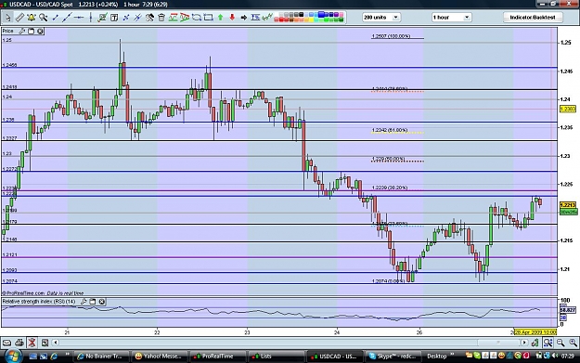580x363 pixels.
Task: Click the hammer tools icon
Action: [x=149, y=18]
